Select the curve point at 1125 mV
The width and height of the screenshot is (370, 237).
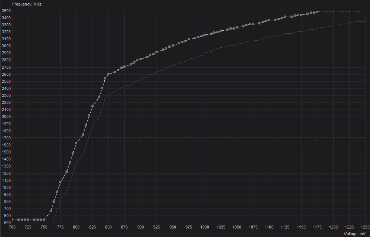285,17
